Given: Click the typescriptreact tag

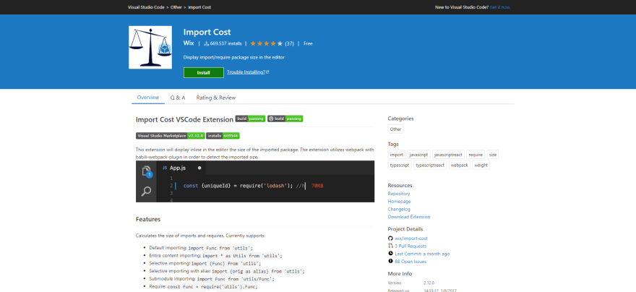Looking at the screenshot, I should point(430,165).
